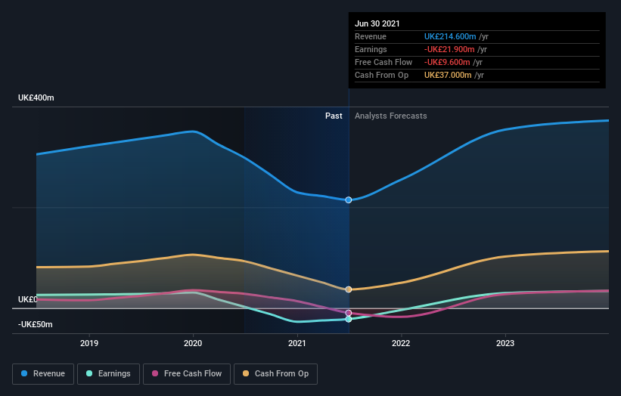Click the Cash From Op label in tooltip

[x=381, y=75]
